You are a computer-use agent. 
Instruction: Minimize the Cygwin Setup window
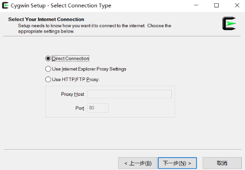click(x=196, y=6)
